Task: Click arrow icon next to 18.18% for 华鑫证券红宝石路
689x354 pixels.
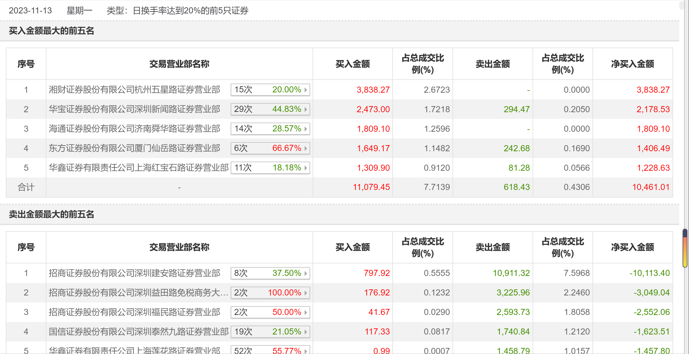Action: click(306, 168)
